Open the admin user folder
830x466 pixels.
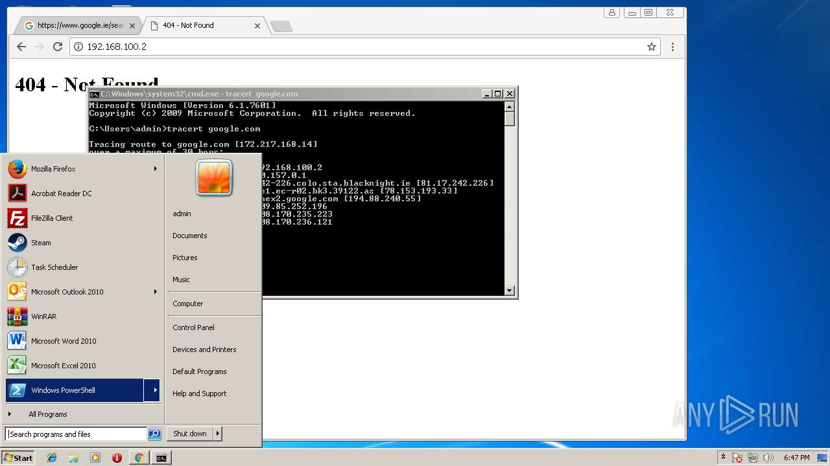click(182, 214)
